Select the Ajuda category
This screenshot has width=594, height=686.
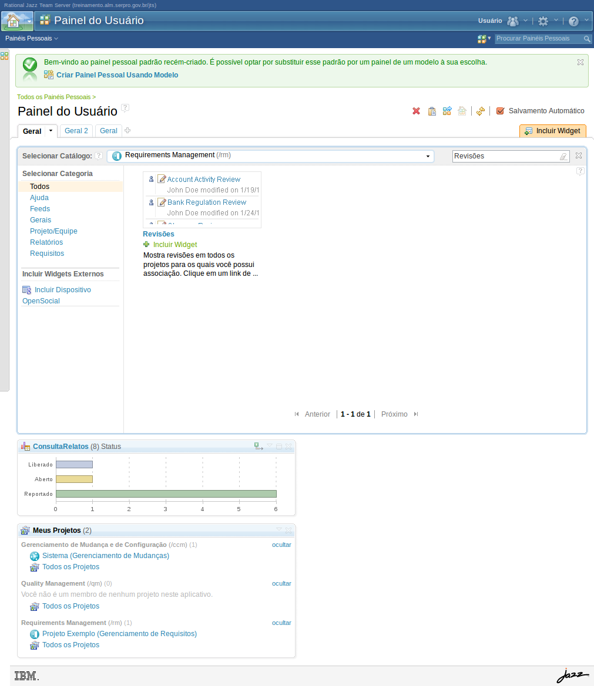39,198
